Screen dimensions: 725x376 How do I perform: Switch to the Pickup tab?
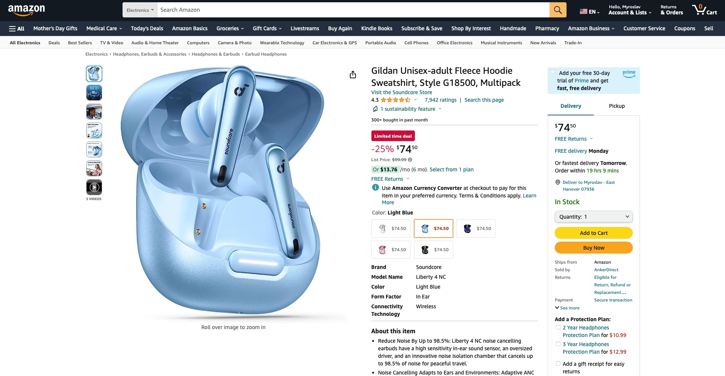[x=617, y=106]
